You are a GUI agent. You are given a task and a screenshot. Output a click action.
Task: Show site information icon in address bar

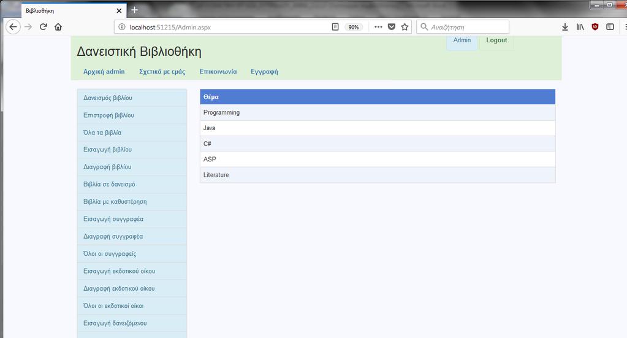point(121,27)
